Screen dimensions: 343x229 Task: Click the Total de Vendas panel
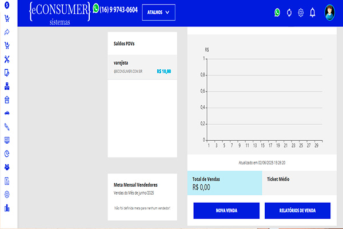tap(225, 183)
